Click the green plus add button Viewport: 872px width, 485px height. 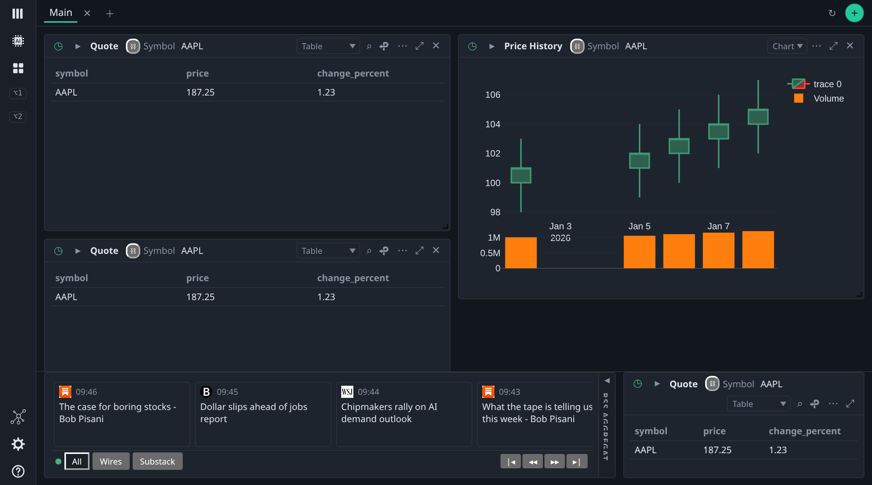(854, 13)
